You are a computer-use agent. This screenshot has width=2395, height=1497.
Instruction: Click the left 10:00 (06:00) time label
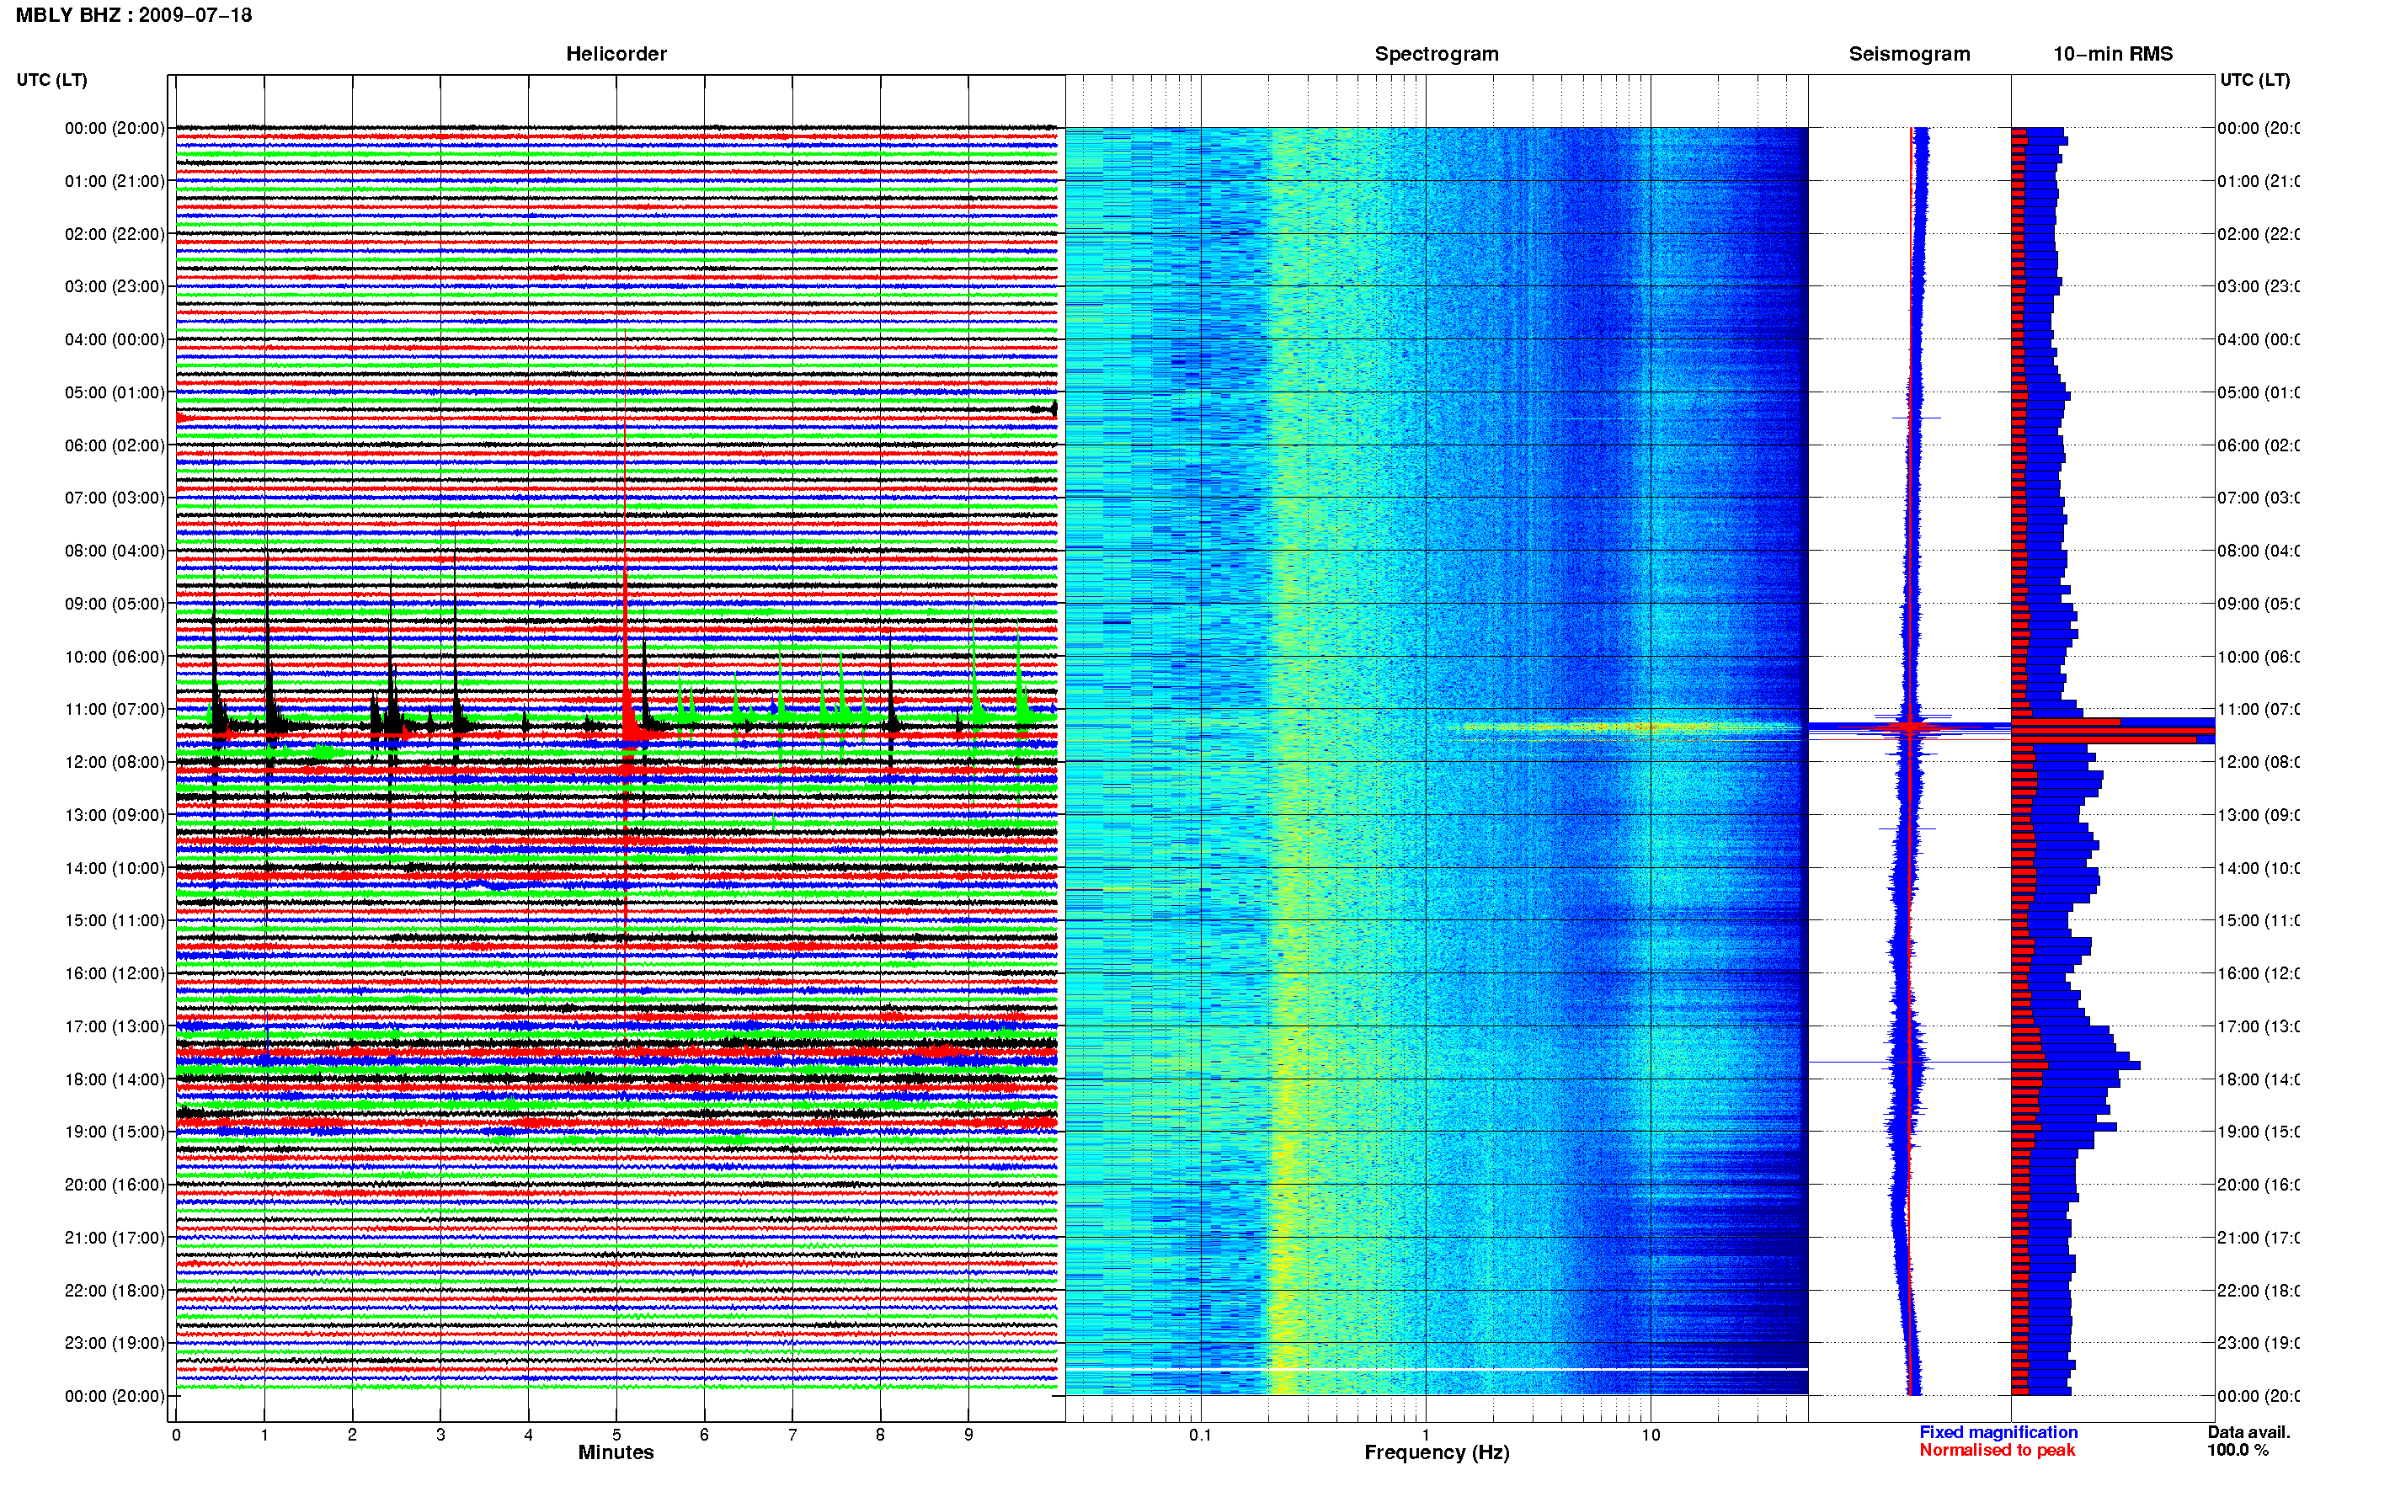tap(115, 657)
